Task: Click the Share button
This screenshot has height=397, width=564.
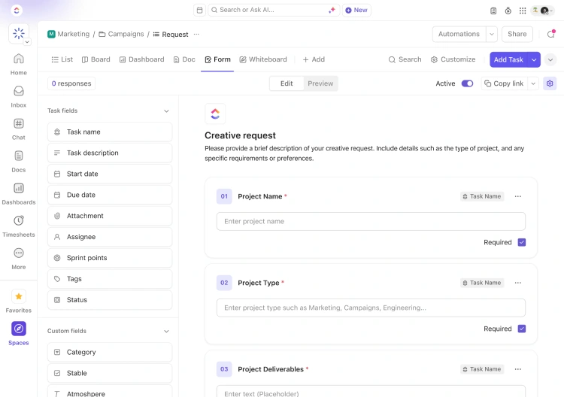Action: pos(517,34)
